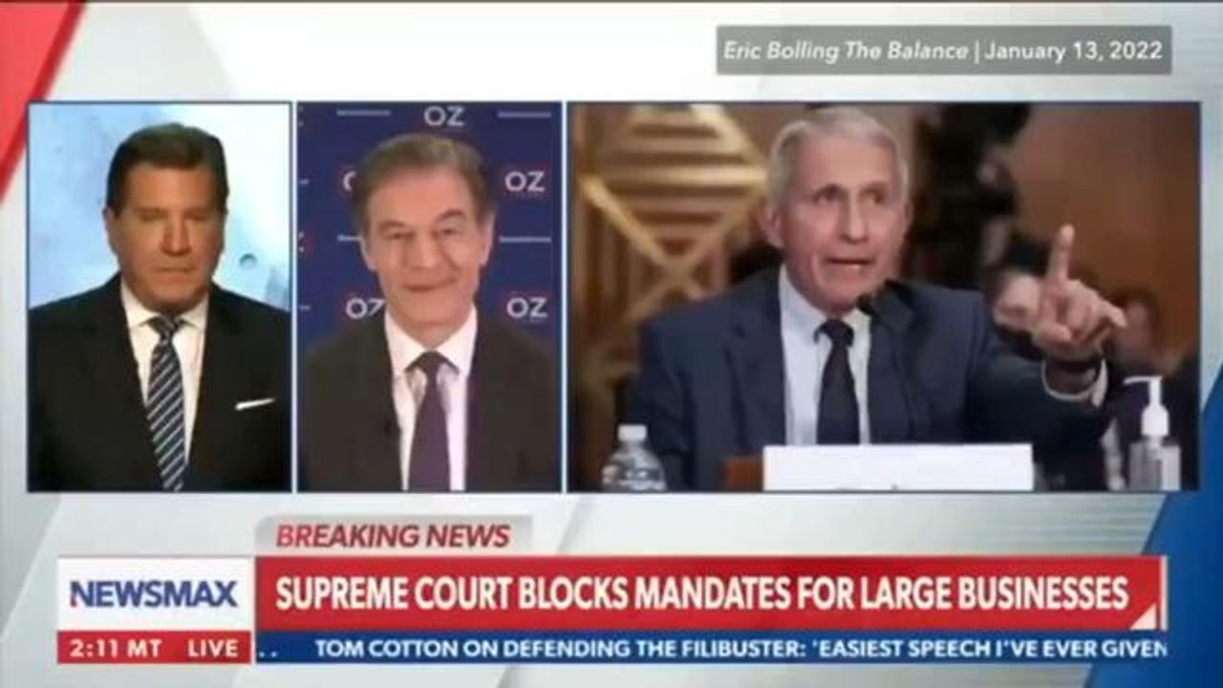
Task: Select the video panel with OZ backdrop
Action: tap(429, 296)
